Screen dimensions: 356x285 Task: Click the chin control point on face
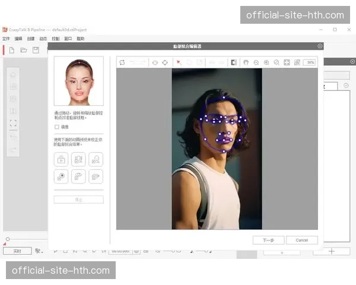point(224,151)
